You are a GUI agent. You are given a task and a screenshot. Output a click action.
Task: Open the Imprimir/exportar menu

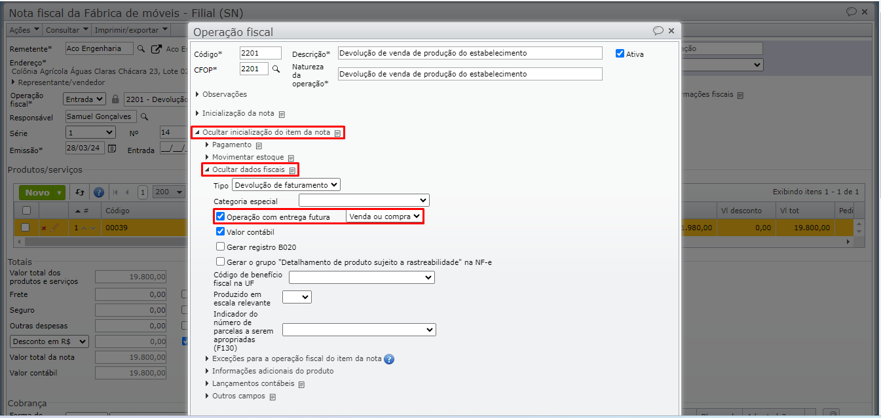point(131,30)
